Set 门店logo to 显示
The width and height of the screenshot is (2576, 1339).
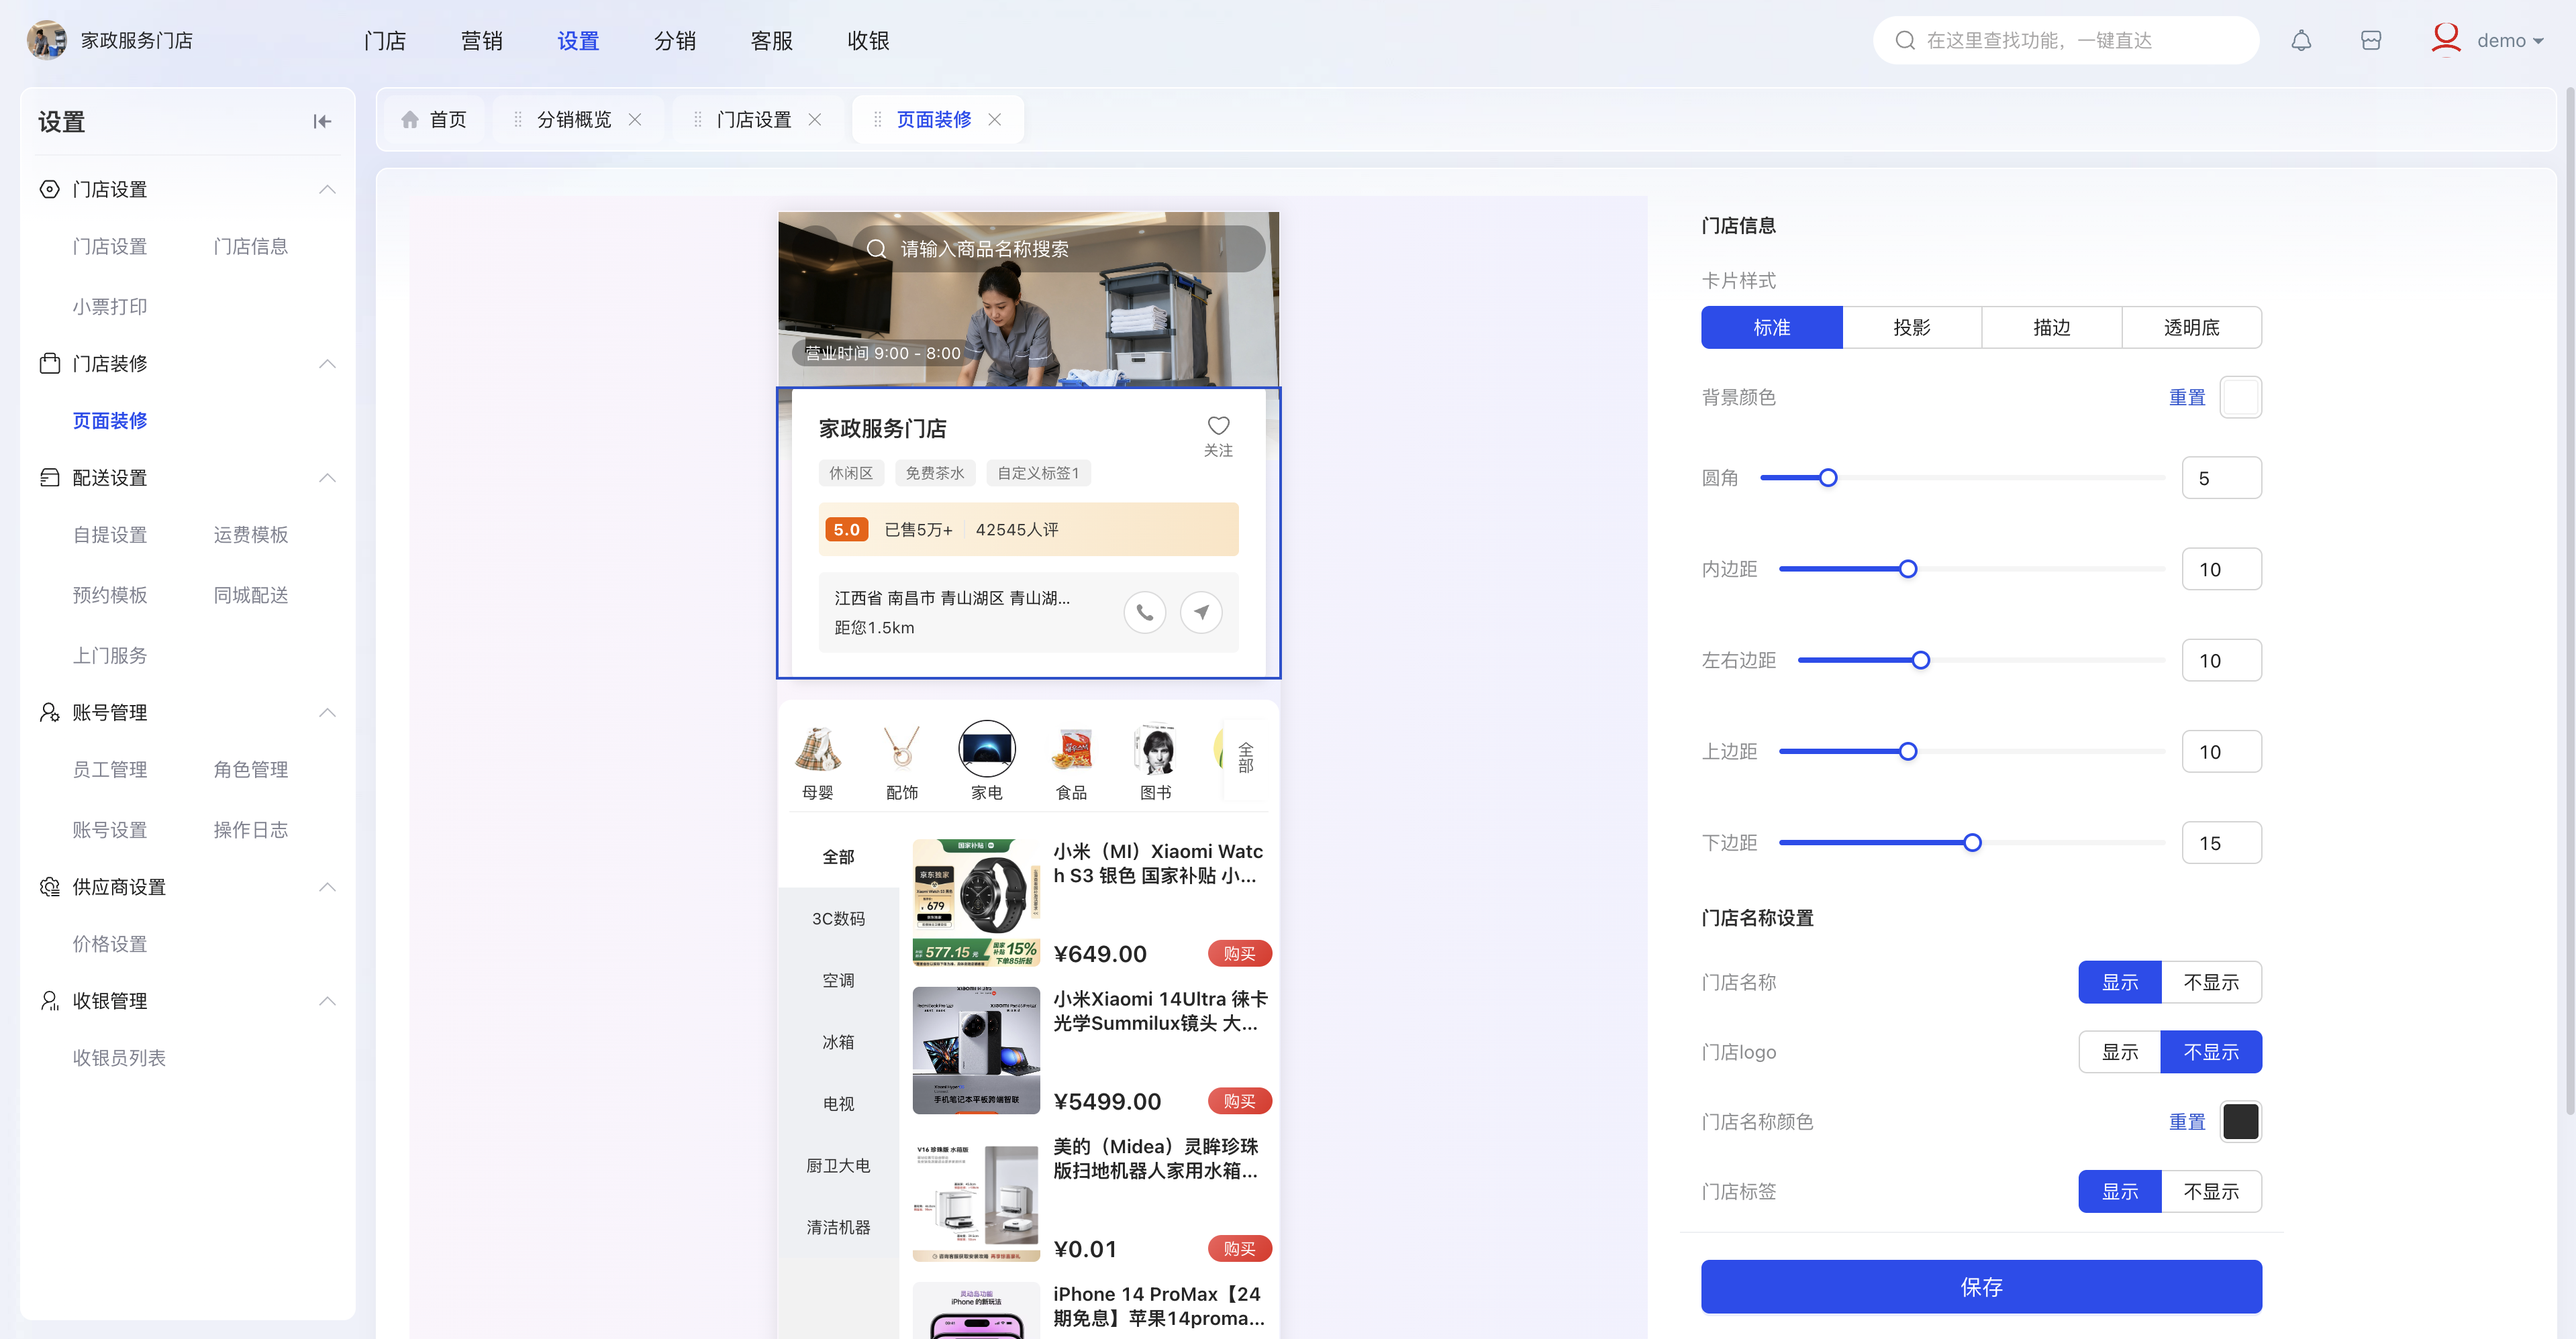coord(2119,1052)
